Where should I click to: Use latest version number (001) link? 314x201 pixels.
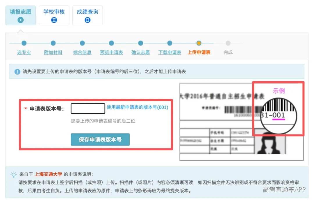pyautogui.click(x=137, y=107)
